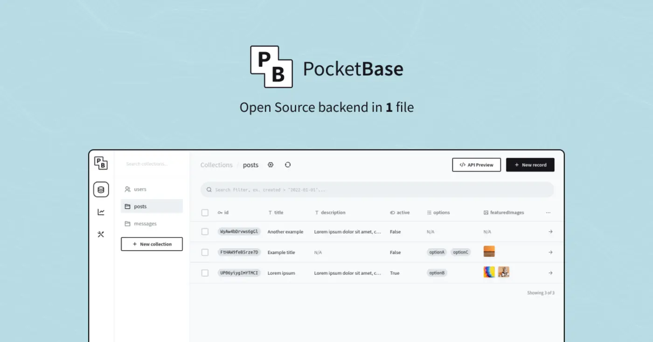The image size is (653, 342).
Task: Sort records by the title column header
Action: (278, 212)
